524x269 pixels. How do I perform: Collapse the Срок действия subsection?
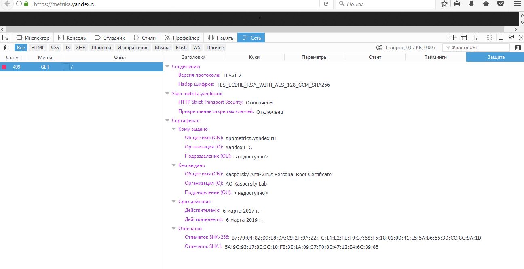174,202
